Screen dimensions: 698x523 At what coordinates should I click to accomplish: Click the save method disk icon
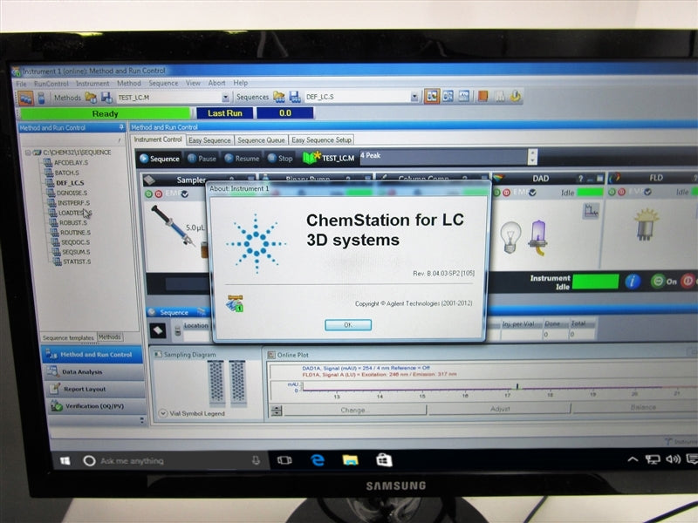coord(106,98)
